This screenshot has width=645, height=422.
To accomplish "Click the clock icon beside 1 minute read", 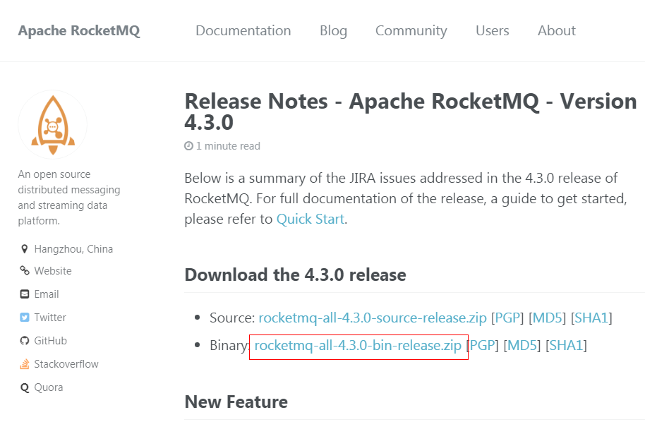I will click(188, 145).
